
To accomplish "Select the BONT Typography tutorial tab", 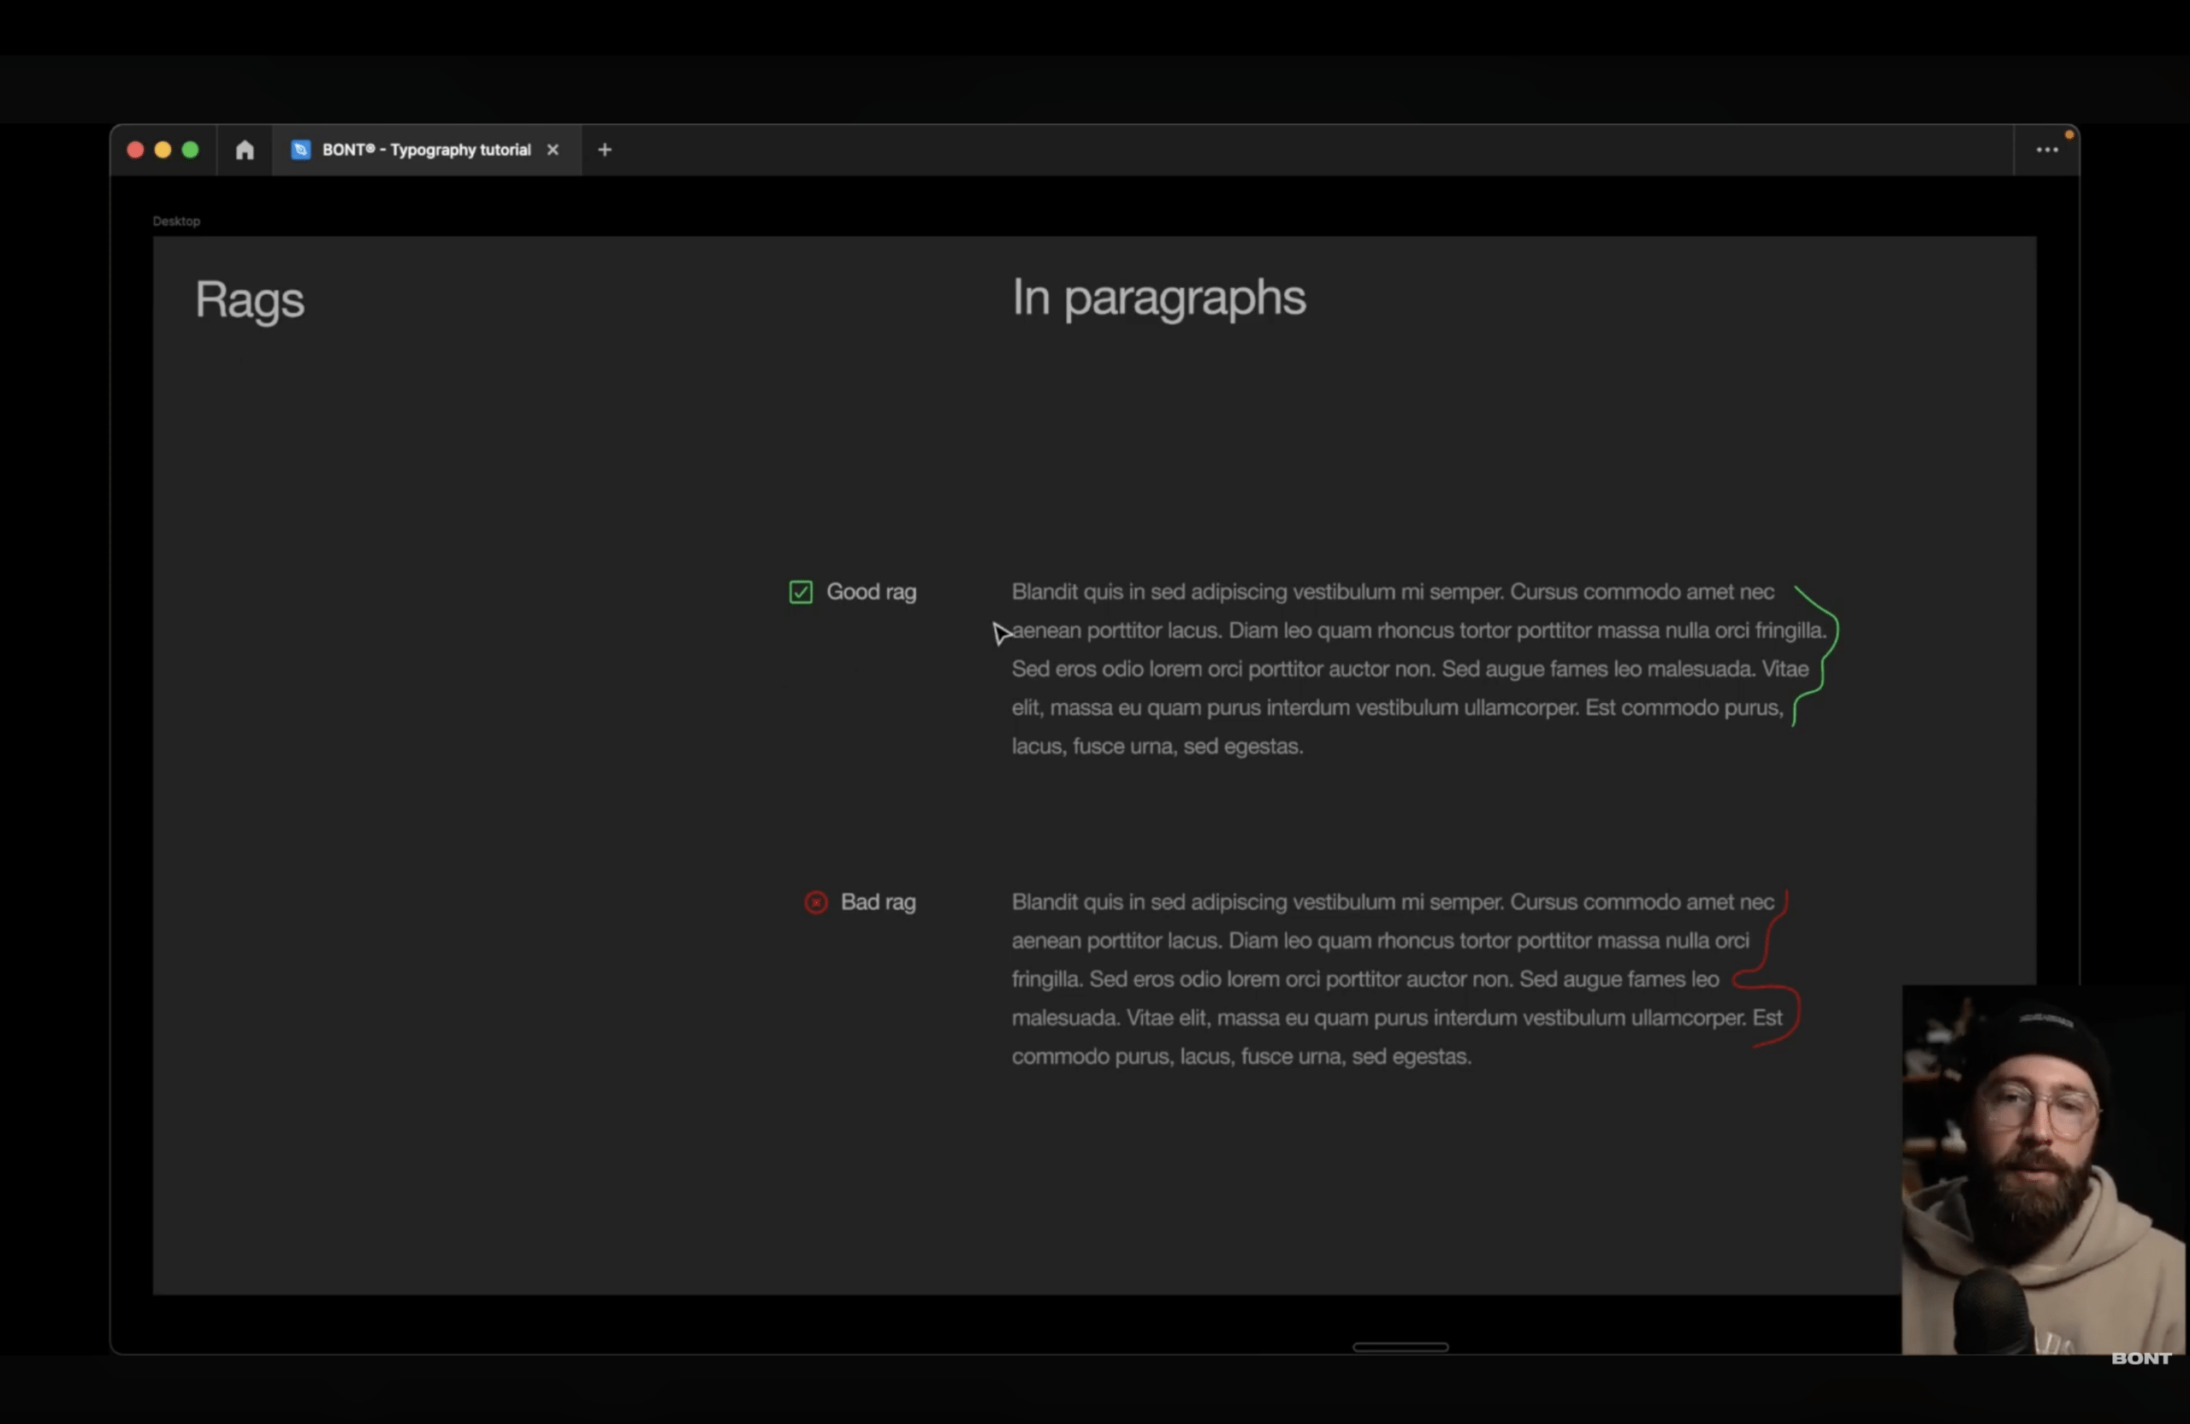I will [426, 150].
